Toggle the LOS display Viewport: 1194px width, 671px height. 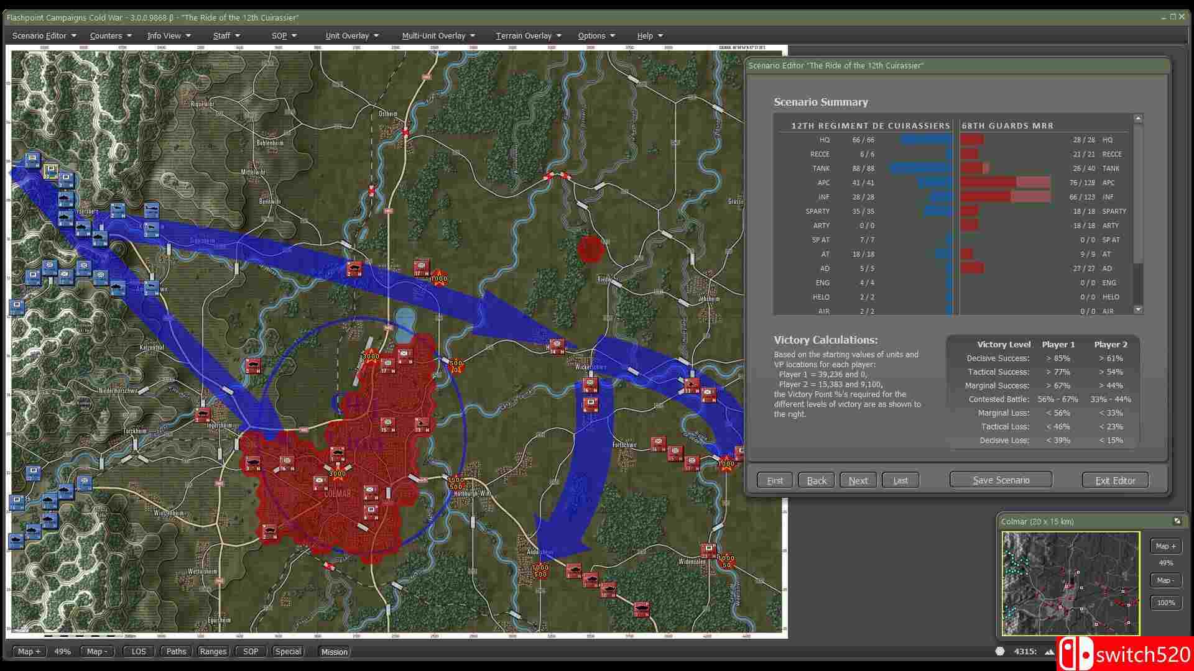(138, 651)
